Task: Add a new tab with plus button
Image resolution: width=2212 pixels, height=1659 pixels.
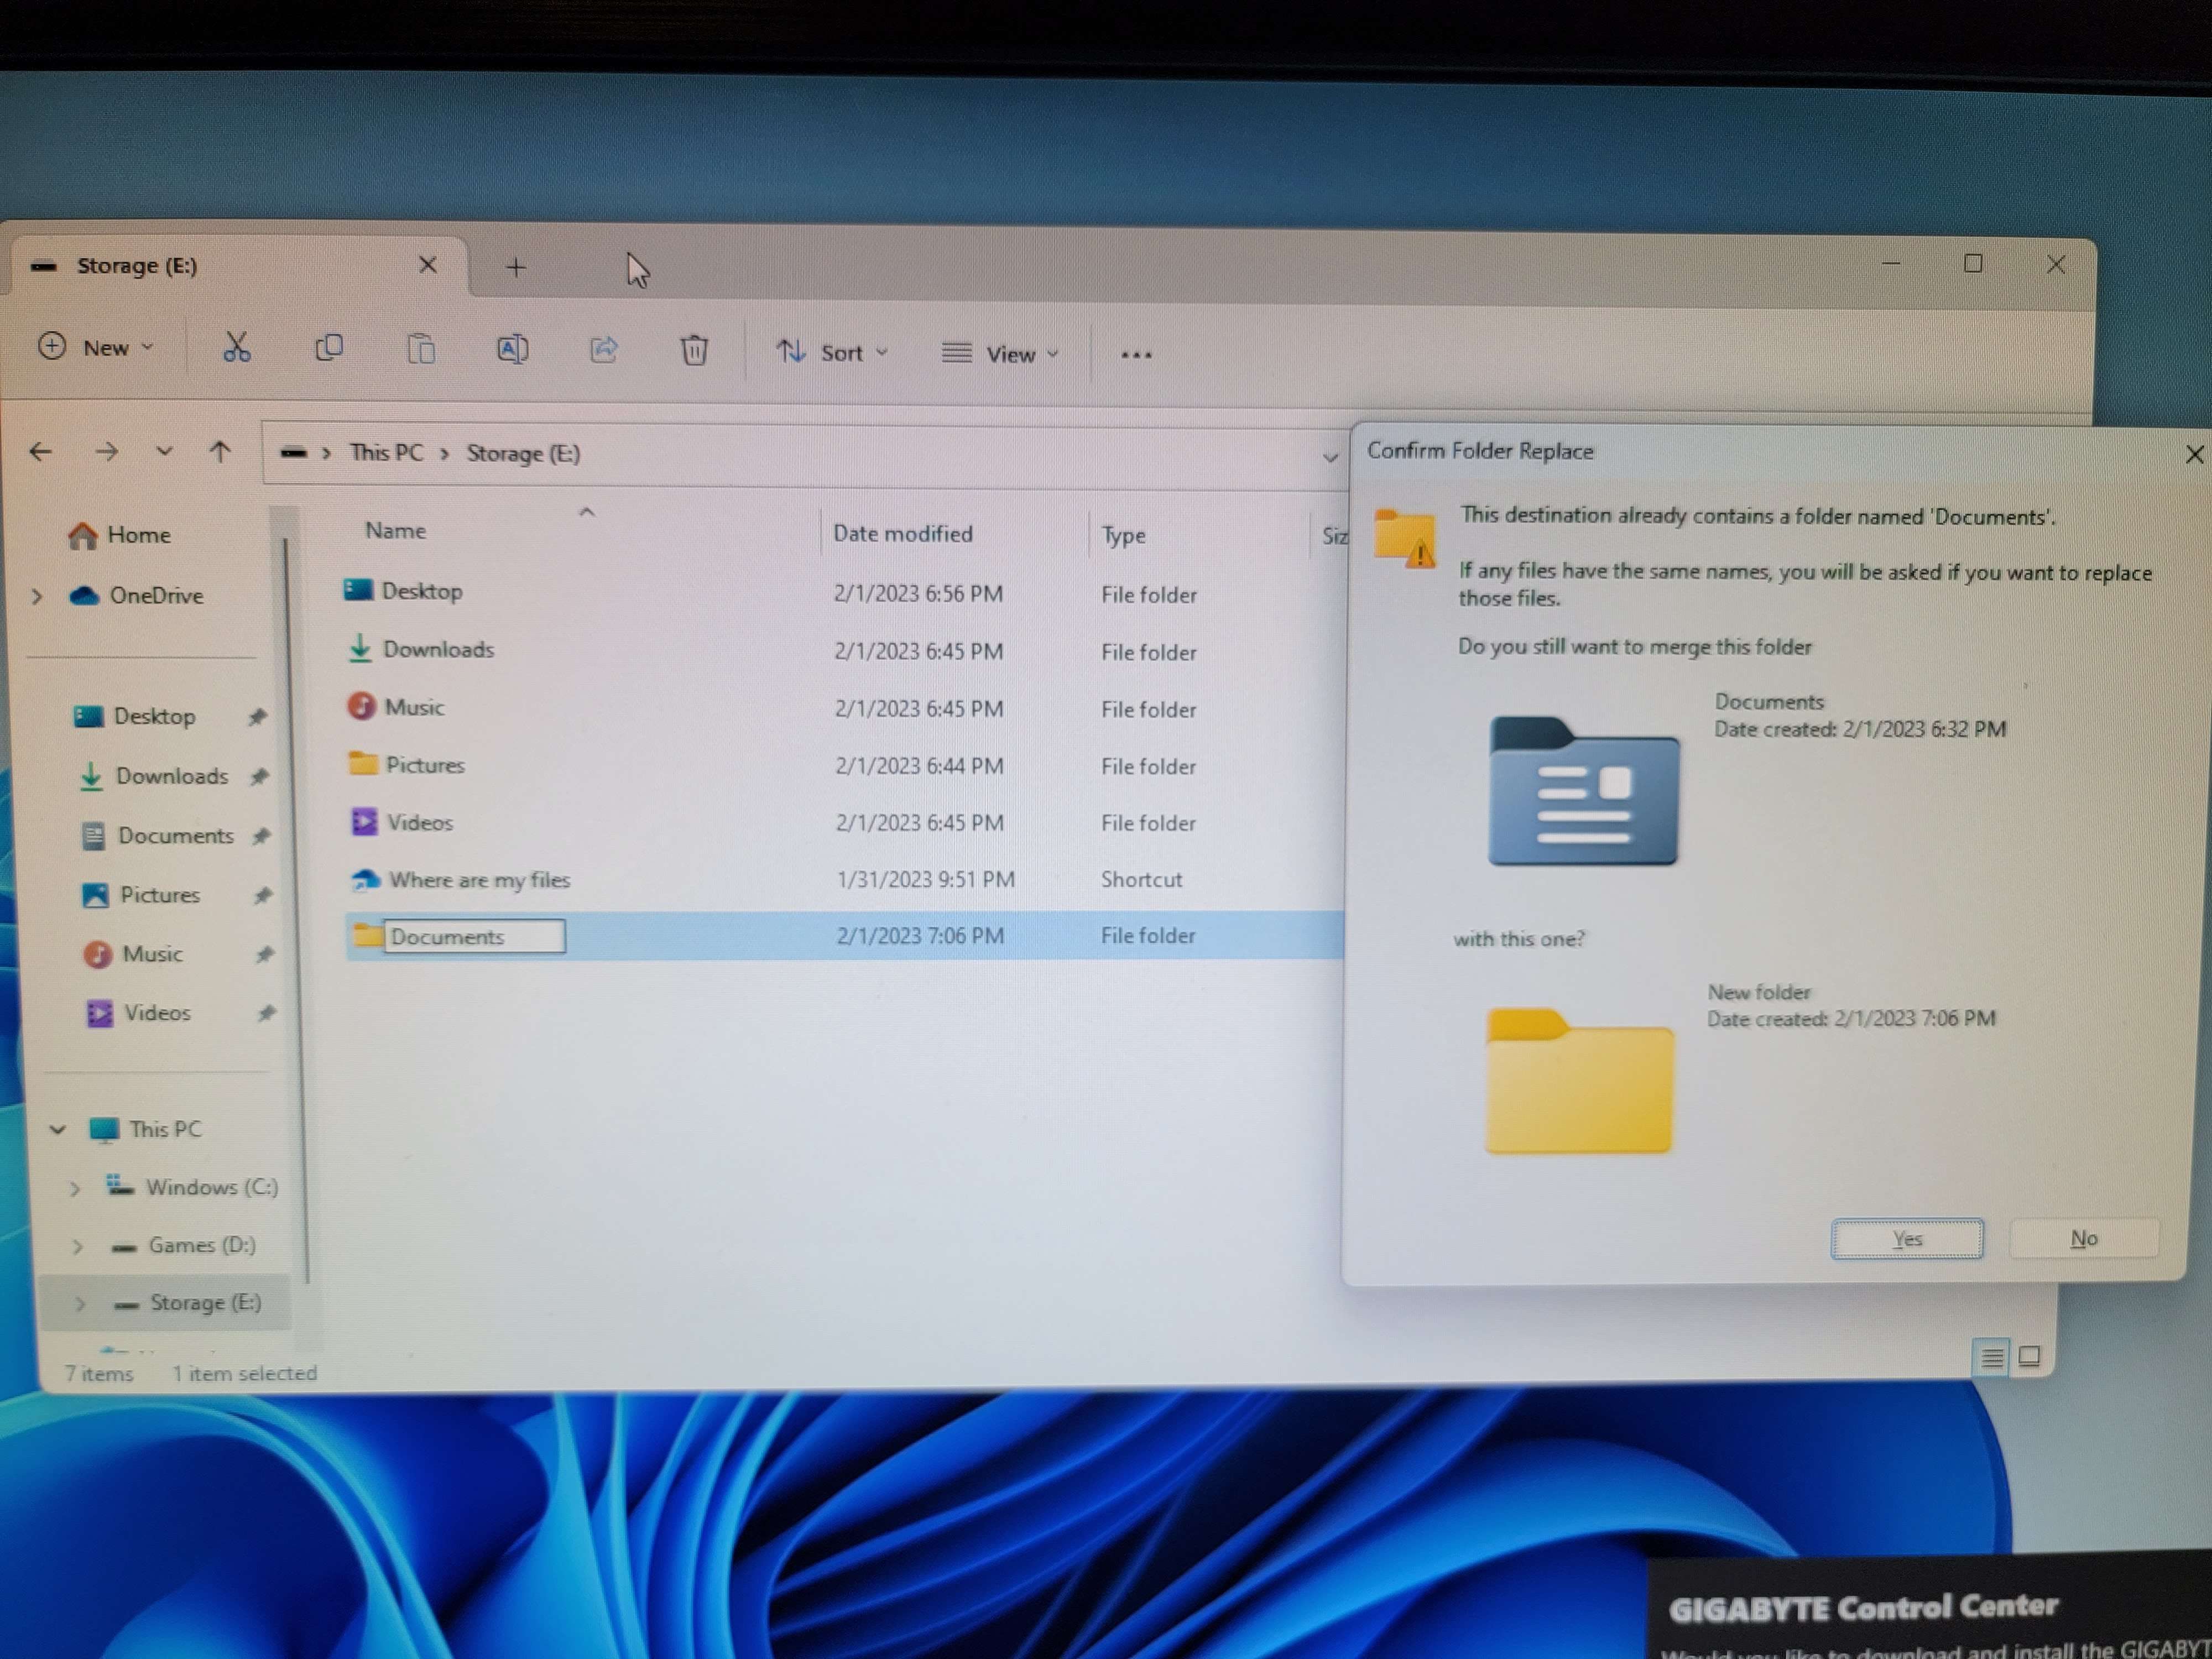Action: (x=516, y=267)
